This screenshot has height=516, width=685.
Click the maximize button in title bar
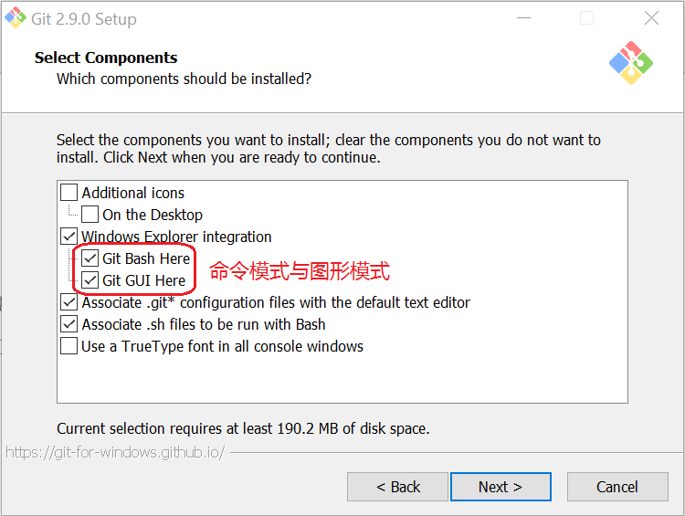(587, 18)
